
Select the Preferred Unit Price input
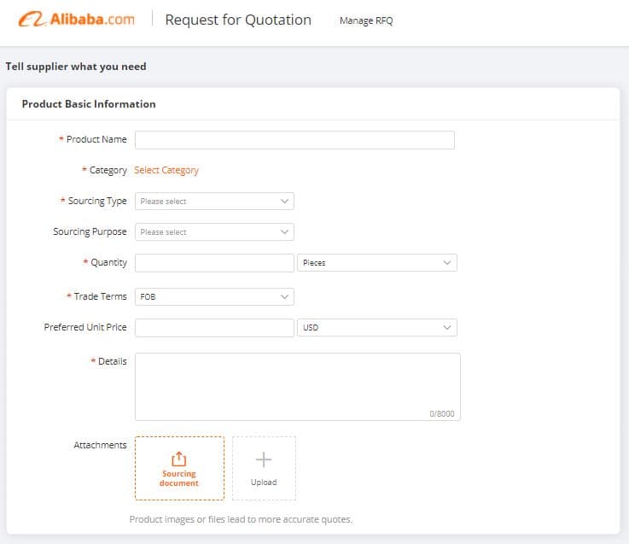click(x=214, y=328)
